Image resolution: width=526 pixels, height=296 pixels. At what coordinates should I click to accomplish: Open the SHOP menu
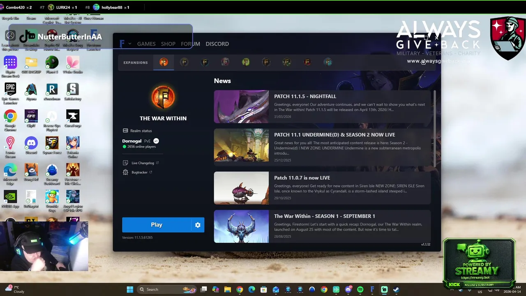click(168, 44)
